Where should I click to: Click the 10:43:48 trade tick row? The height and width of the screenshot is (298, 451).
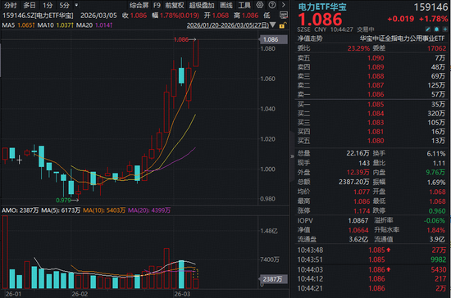(x=371, y=250)
